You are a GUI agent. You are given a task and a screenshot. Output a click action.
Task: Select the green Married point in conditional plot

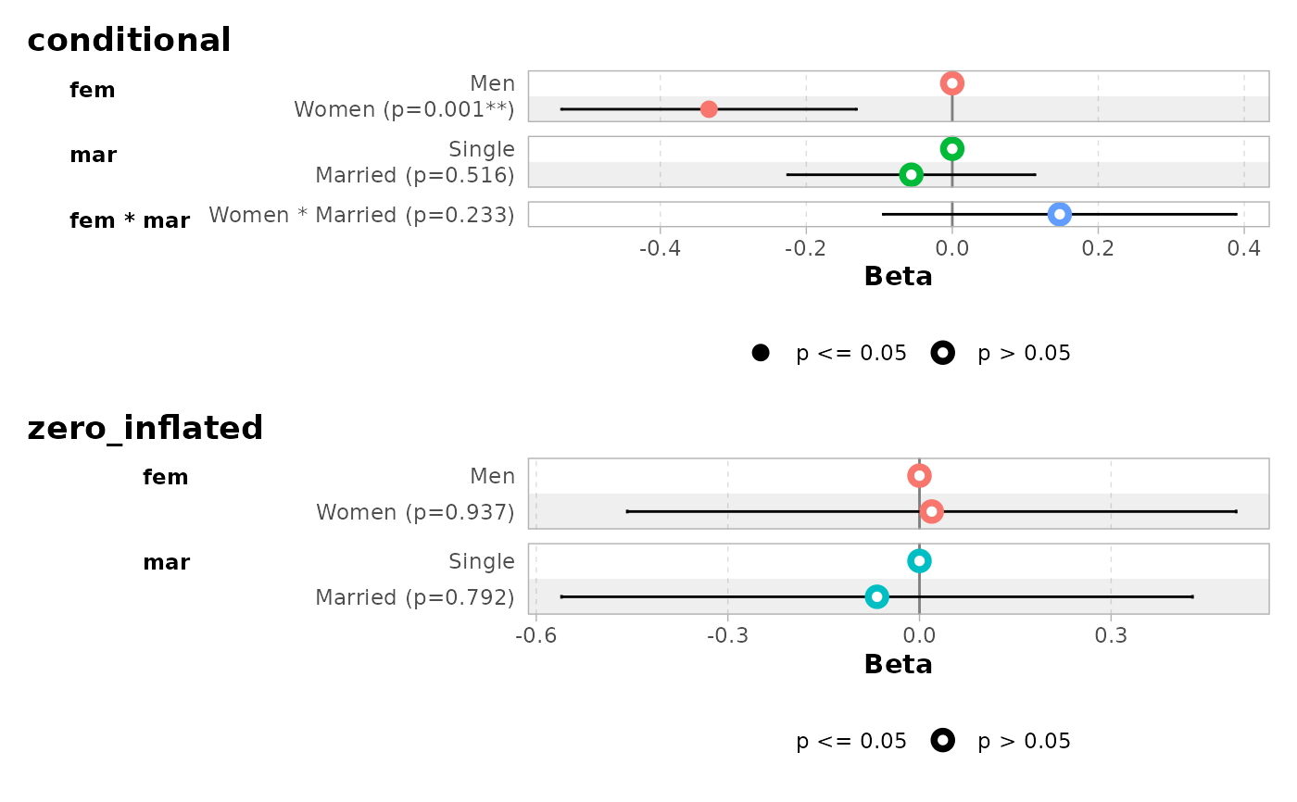912,175
